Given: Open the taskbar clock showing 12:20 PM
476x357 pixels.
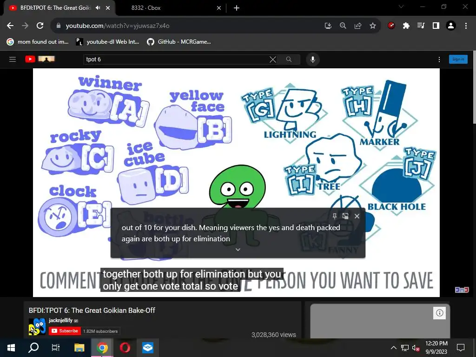Looking at the screenshot, I should (x=436, y=348).
